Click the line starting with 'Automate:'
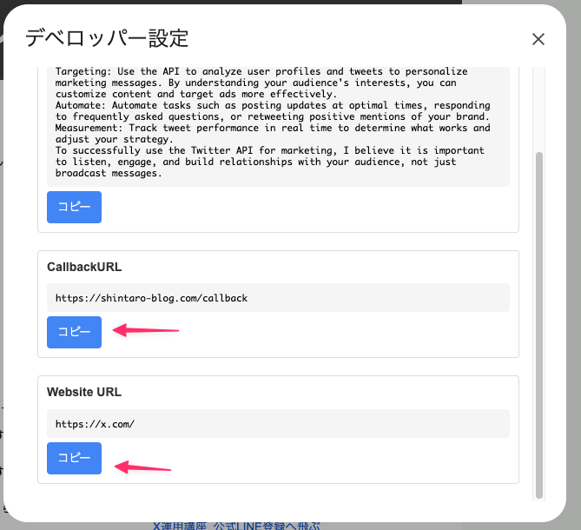The width and height of the screenshot is (581, 530). tap(269, 105)
